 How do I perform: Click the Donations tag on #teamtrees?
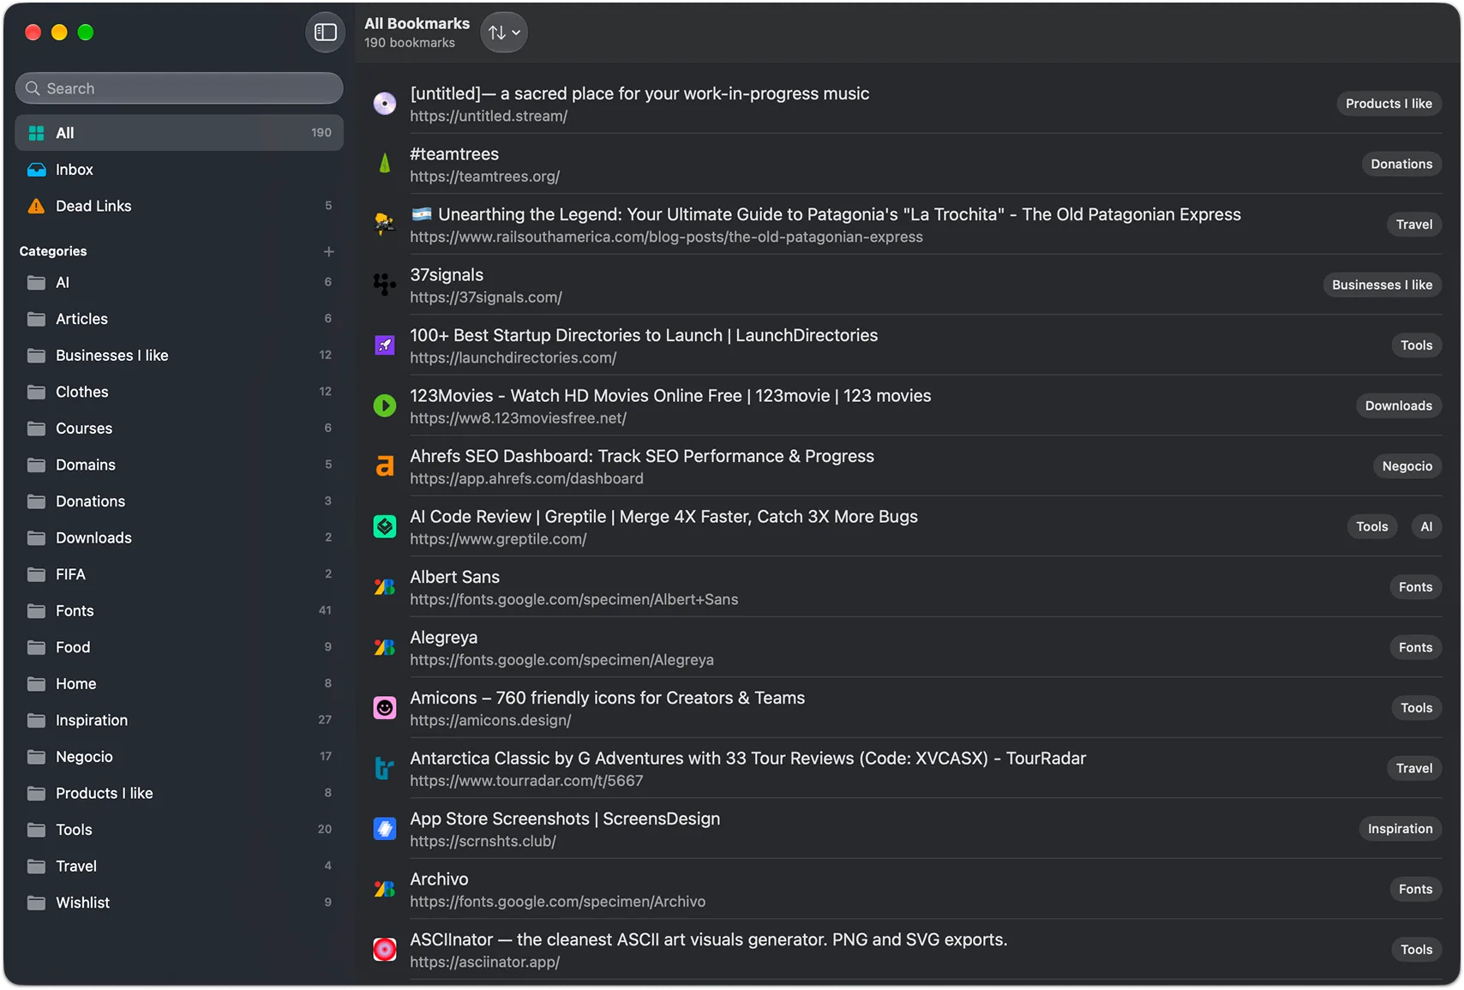click(1401, 164)
